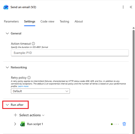135x134 pixels.
Task: Expand the Run script 1 row chevron
Action: [15, 124]
